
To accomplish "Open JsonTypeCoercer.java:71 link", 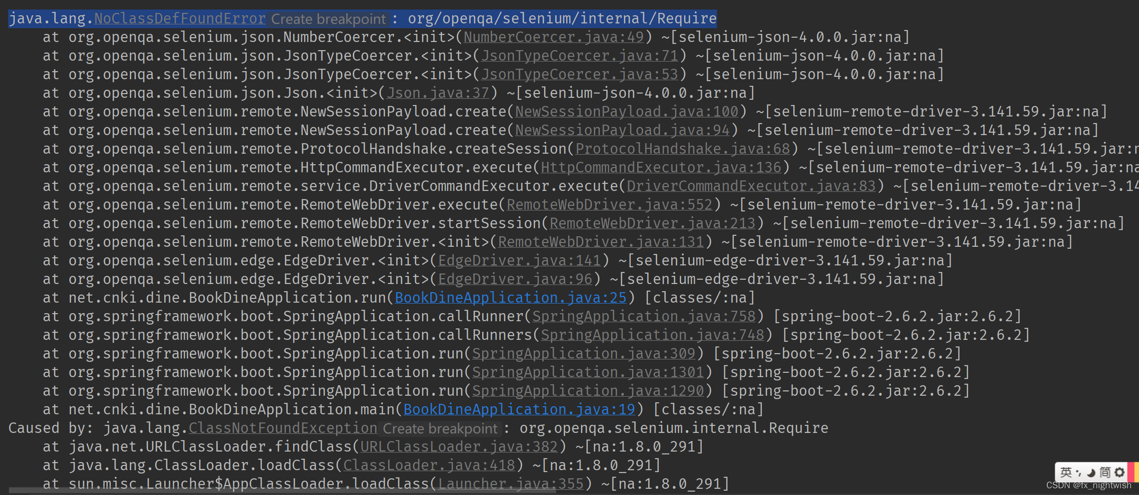I will pyautogui.click(x=580, y=55).
